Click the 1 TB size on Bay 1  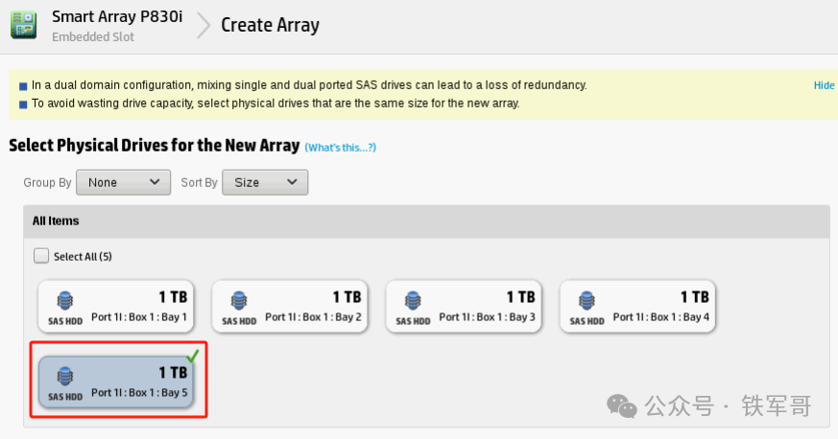pos(173,297)
